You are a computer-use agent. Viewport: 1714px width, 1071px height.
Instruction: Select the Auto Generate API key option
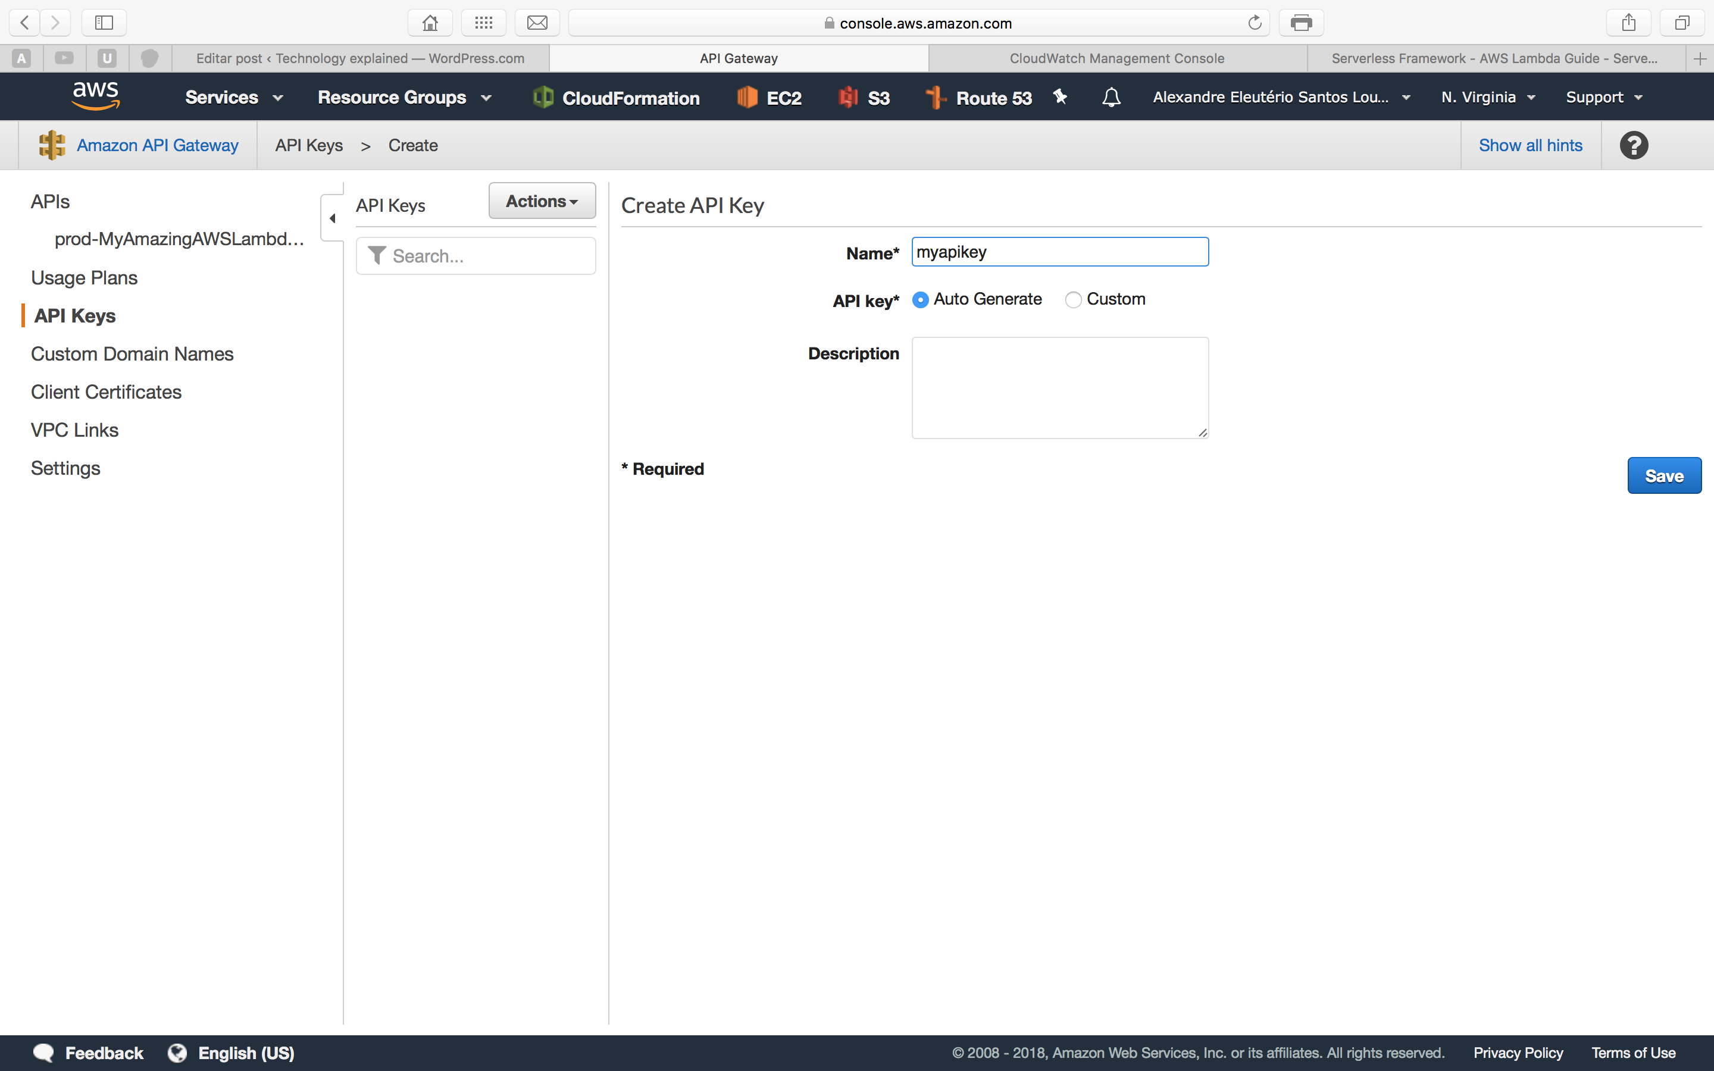(x=920, y=300)
